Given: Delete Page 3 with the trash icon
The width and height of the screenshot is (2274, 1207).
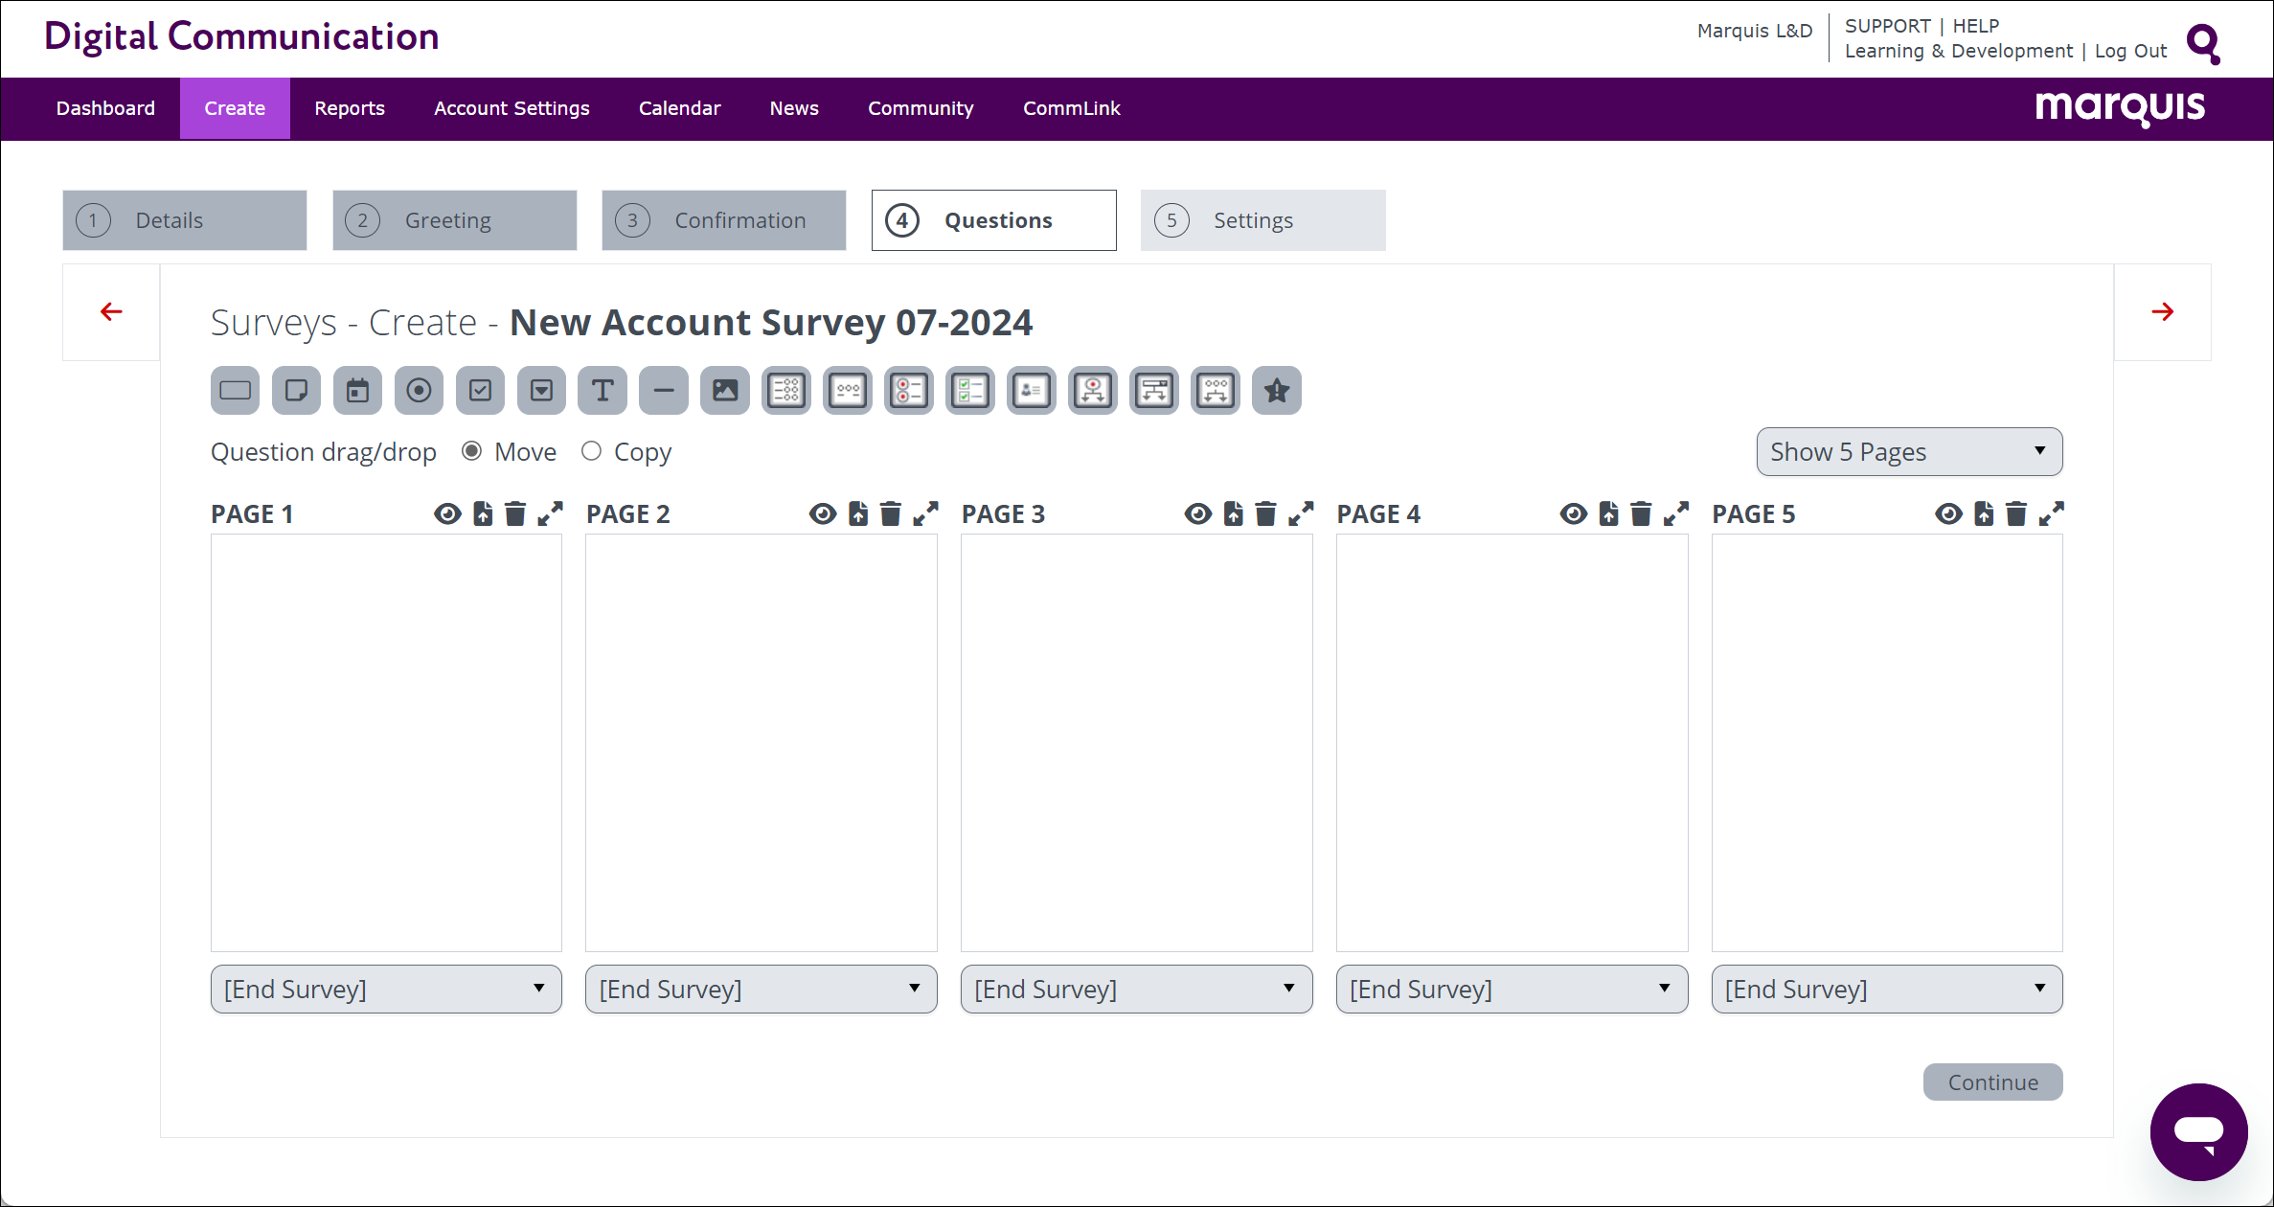Looking at the screenshot, I should click(x=1265, y=514).
